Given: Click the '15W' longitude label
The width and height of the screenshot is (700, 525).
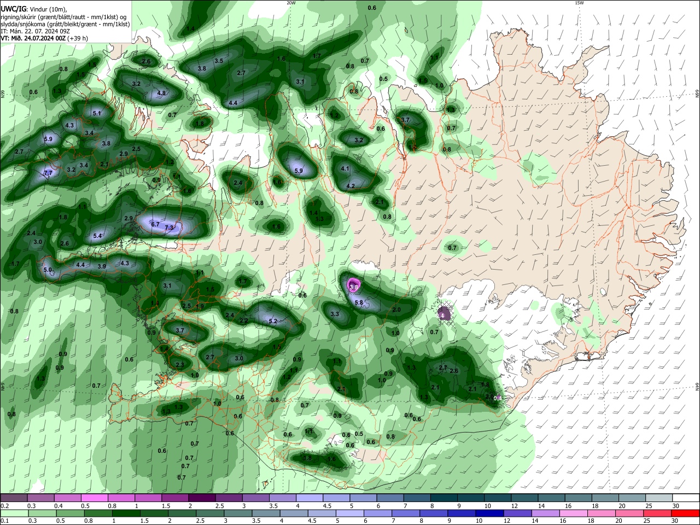Looking at the screenshot, I should [x=579, y=3].
